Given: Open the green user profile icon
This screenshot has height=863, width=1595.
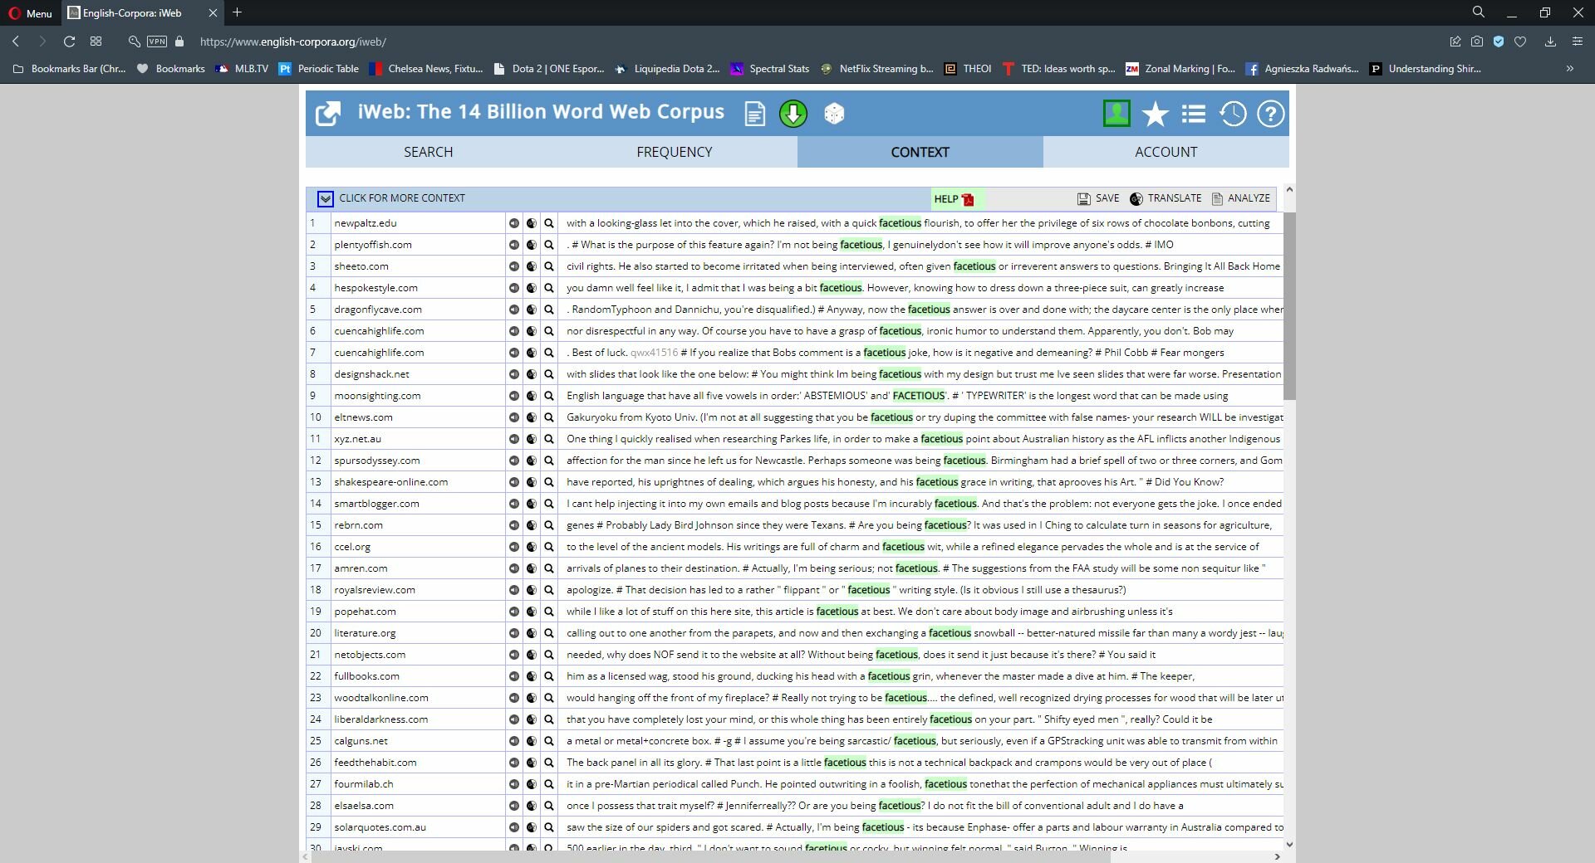Looking at the screenshot, I should pos(1116,114).
